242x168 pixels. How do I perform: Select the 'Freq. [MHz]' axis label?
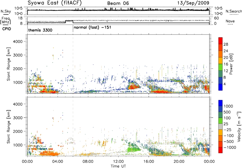(5, 21)
